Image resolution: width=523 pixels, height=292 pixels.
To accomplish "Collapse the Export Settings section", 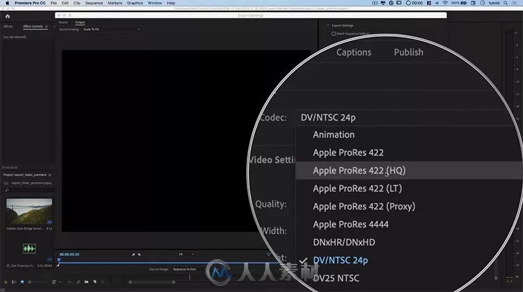I will [328, 25].
